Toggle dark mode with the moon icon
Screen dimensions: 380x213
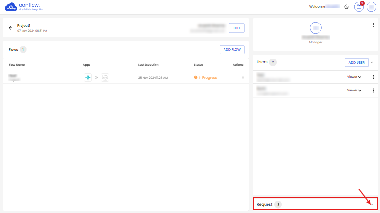(x=346, y=7)
